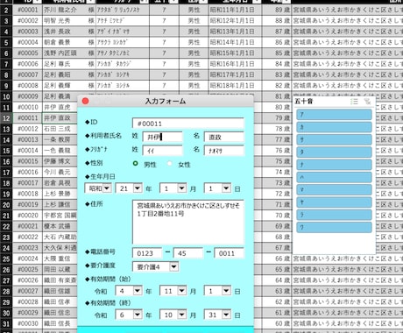
Task: Open the 有効期間（終）year dropdown showing 6
Action: click(x=138, y=315)
